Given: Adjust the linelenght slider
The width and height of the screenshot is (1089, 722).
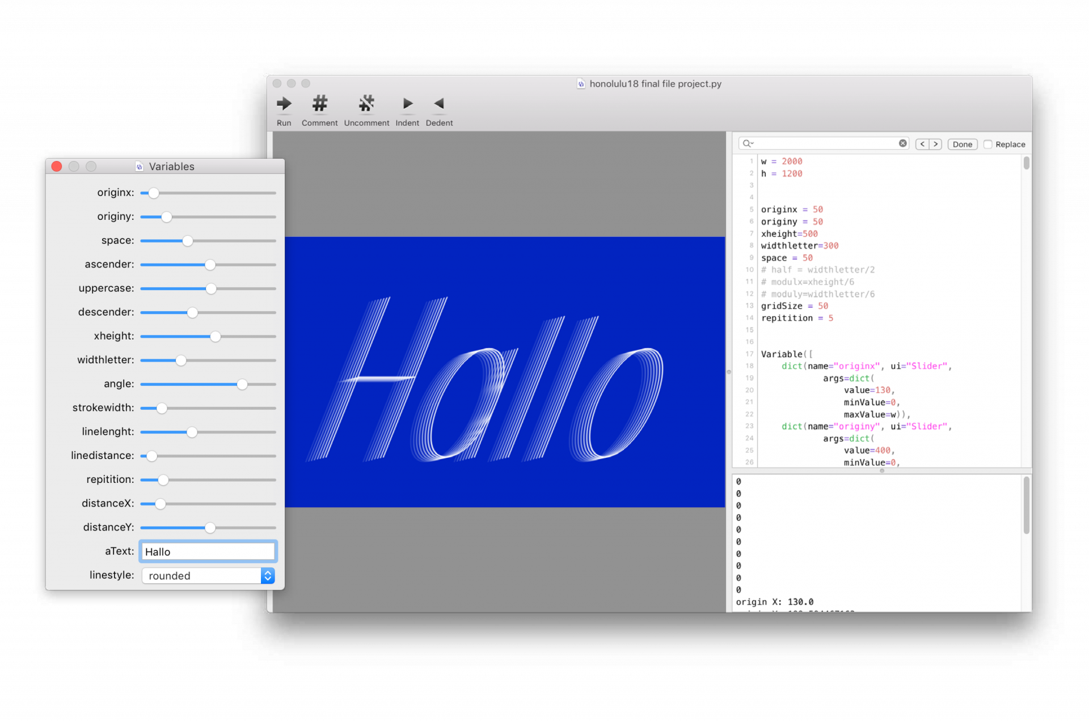Looking at the screenshot, I should (x=208, y=432).
